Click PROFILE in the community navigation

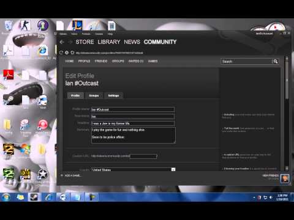[x=84, y=61]
